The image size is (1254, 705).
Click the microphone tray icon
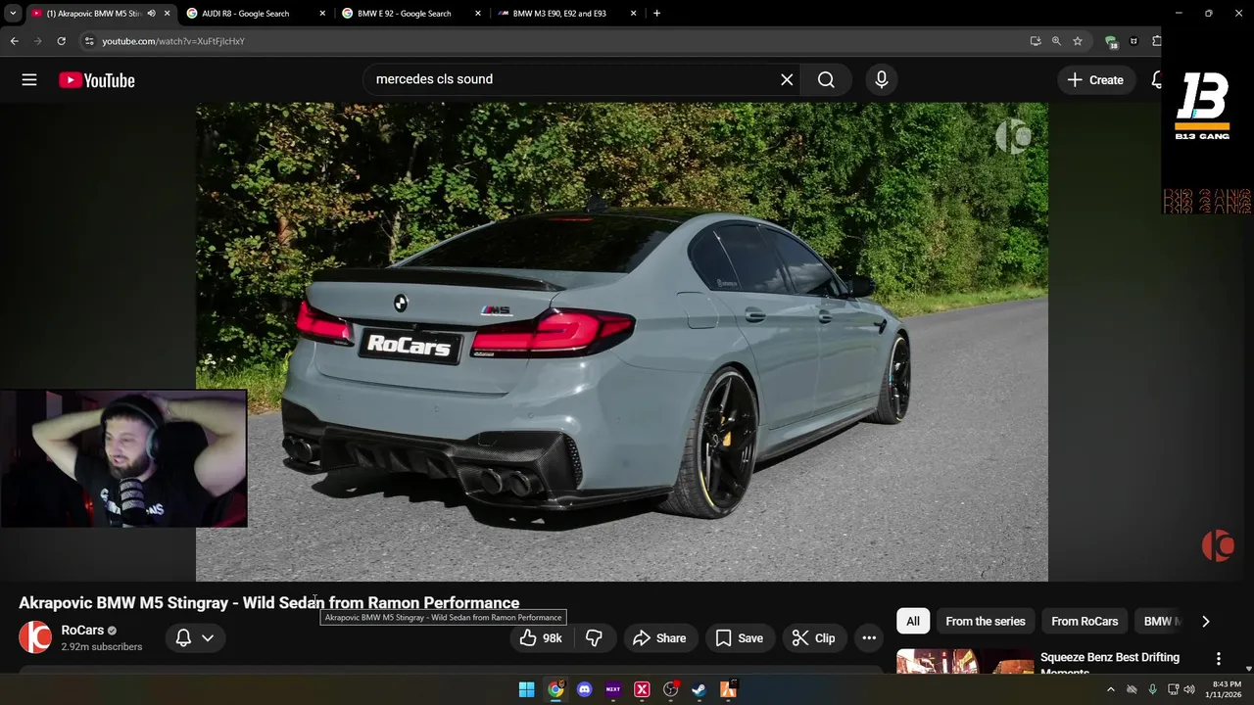[x=1152, y=689]
